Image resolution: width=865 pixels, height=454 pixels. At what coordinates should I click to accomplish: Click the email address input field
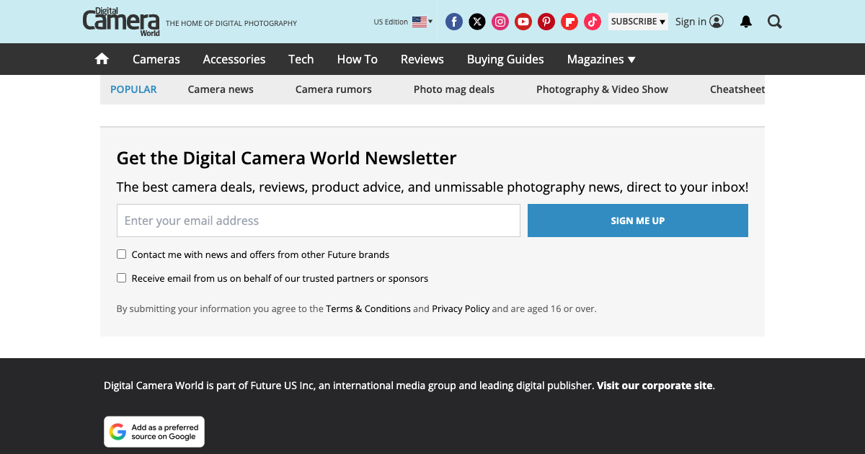[x=319, y=221]
